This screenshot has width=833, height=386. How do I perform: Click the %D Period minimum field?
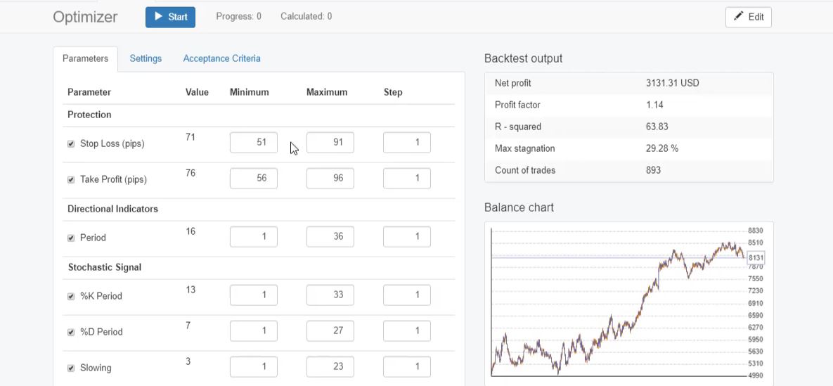coord(253,331)
